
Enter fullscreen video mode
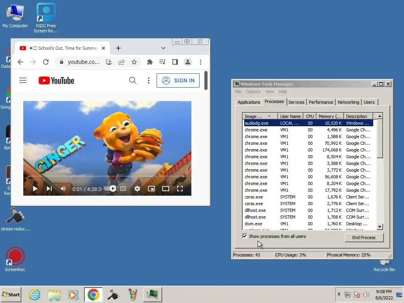pyautogui.click(x=180, y=189)
